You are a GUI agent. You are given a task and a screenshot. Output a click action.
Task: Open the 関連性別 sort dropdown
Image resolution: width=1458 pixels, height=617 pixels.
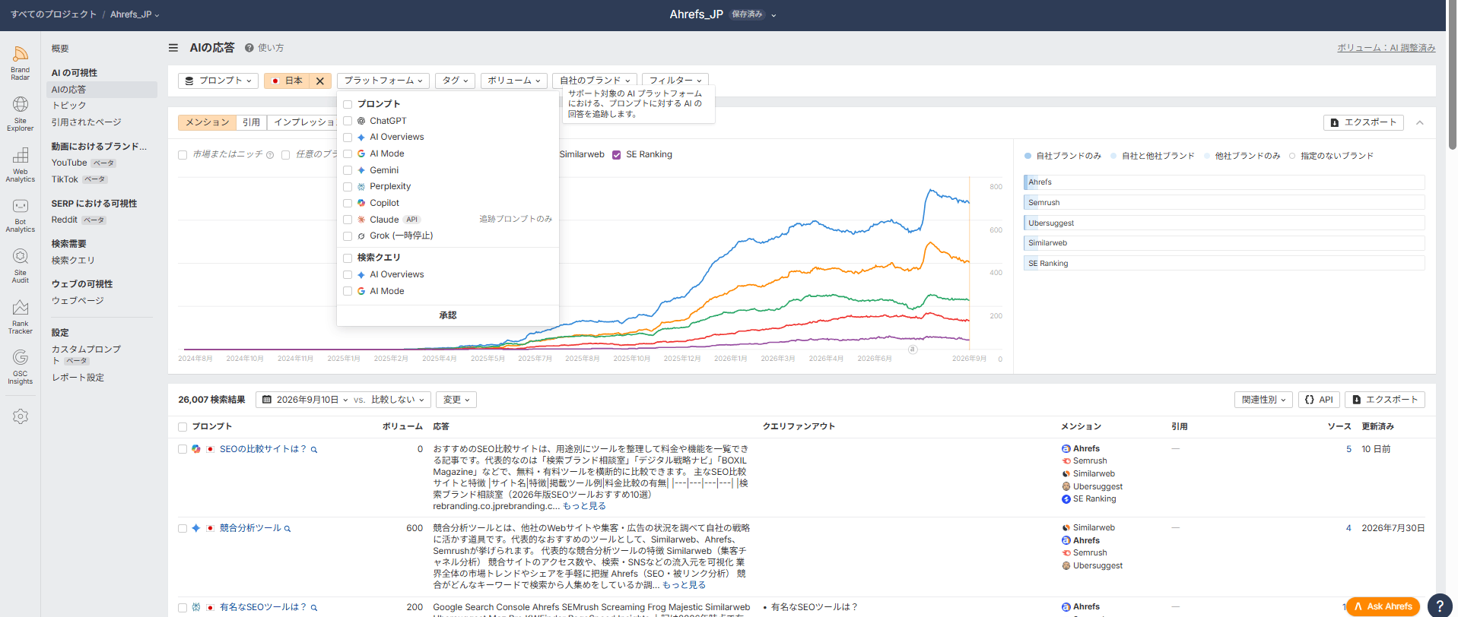(x=1263, y=400)
